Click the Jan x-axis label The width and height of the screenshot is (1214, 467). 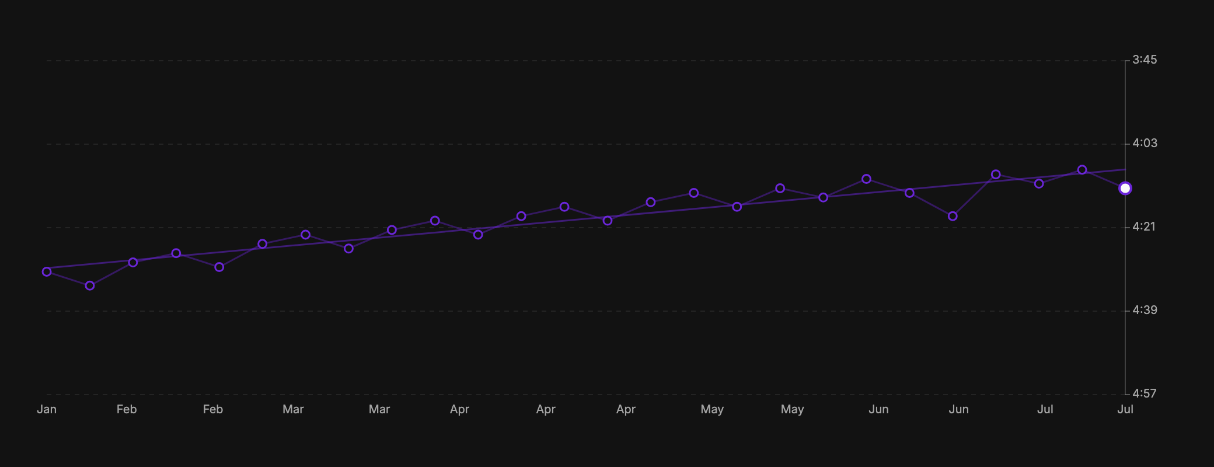47,409
